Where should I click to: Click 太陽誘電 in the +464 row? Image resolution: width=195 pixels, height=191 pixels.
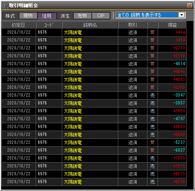[x=73, y=33]
